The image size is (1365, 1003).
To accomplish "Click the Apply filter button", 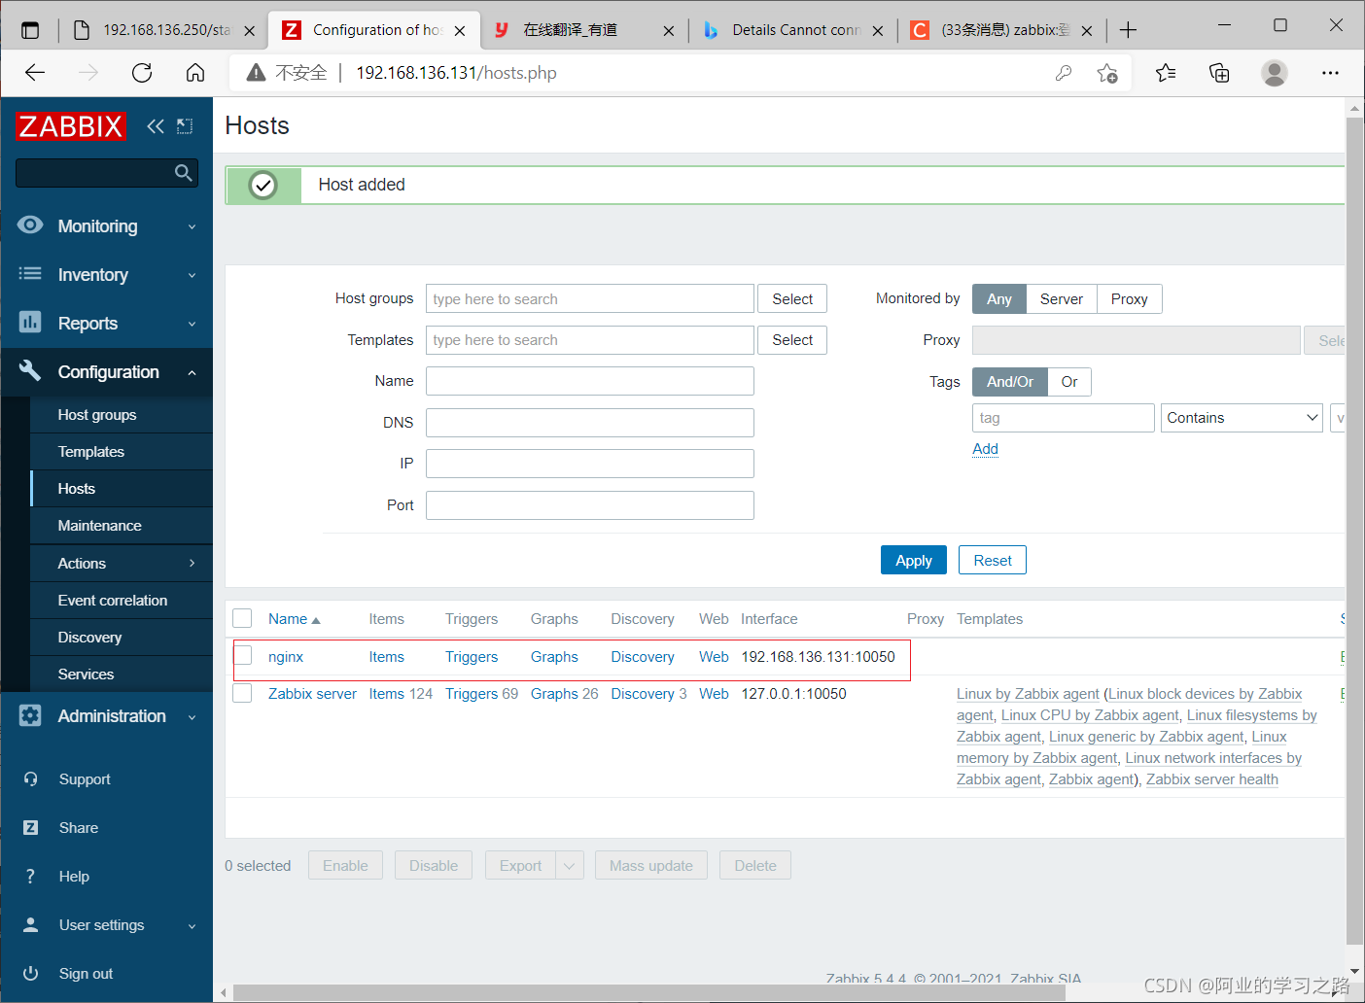I will pos(914,560).
